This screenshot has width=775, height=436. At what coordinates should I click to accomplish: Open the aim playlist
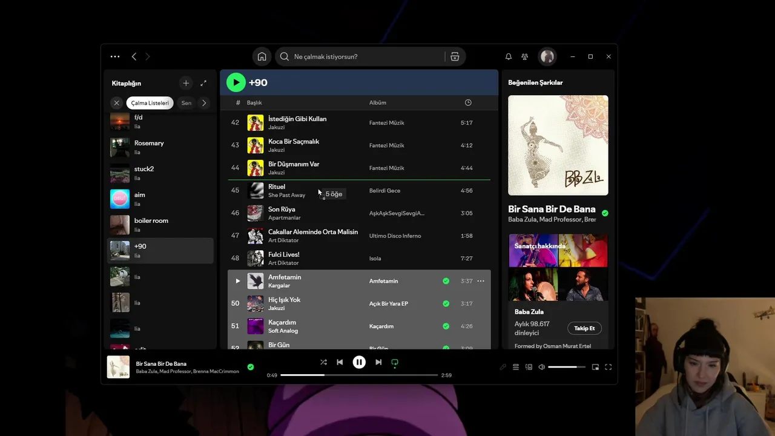point(160,199)
